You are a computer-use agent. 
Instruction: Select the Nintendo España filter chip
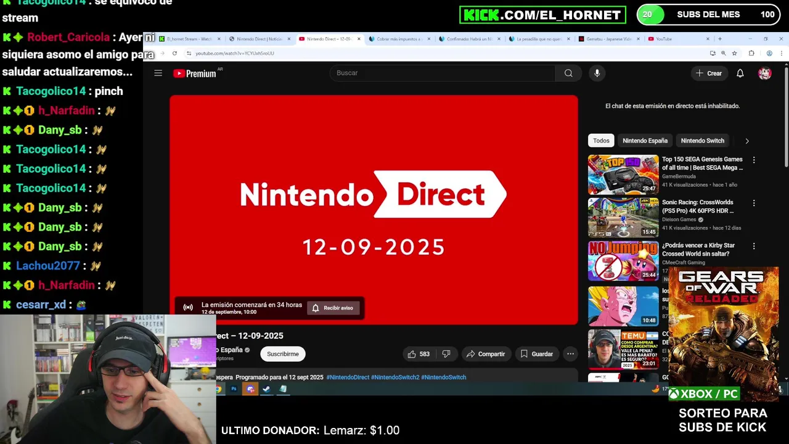(x=645, y=141)
